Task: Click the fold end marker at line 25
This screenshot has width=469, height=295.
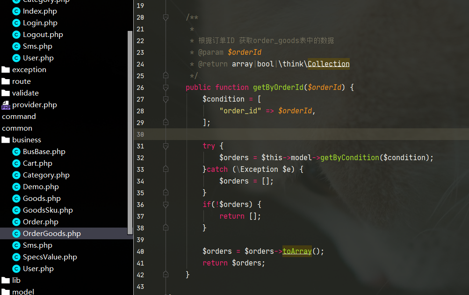Action: pos(166,75)
